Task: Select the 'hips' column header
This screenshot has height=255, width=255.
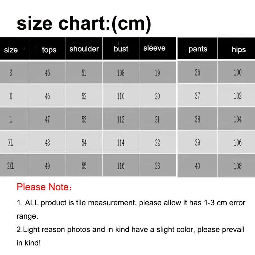Action: coord(239,49)
